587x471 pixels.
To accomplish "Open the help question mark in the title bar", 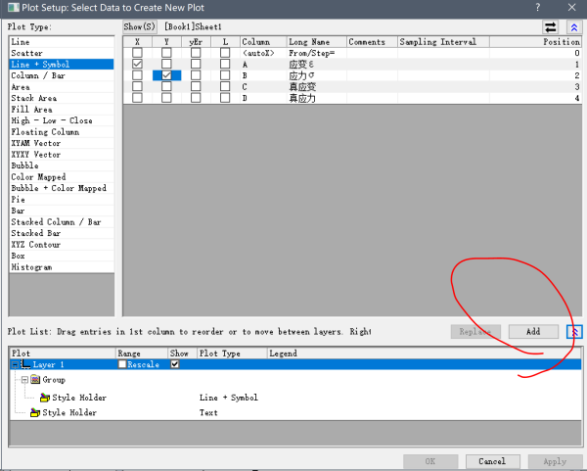I will [x=537, y=7].
